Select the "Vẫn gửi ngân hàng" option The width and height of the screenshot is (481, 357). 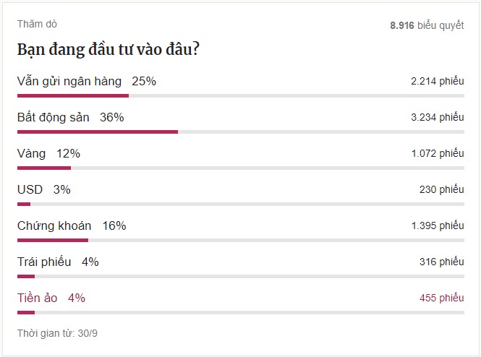69,81
